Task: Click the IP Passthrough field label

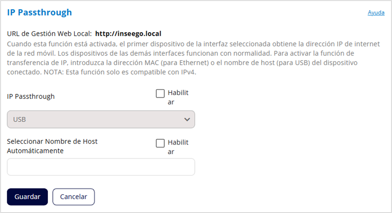Action: click(x=31, y=96)
